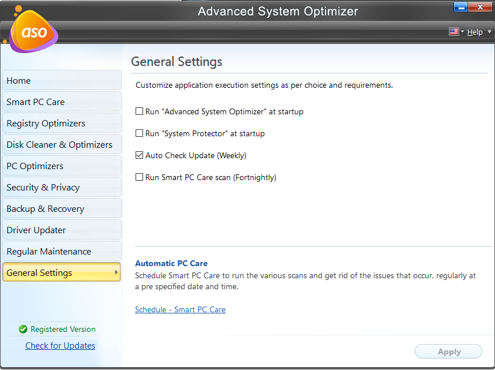The width and height of the screenshot is (495, 370).
Task: Click the ASO application logo
Action: coord(33,32)
